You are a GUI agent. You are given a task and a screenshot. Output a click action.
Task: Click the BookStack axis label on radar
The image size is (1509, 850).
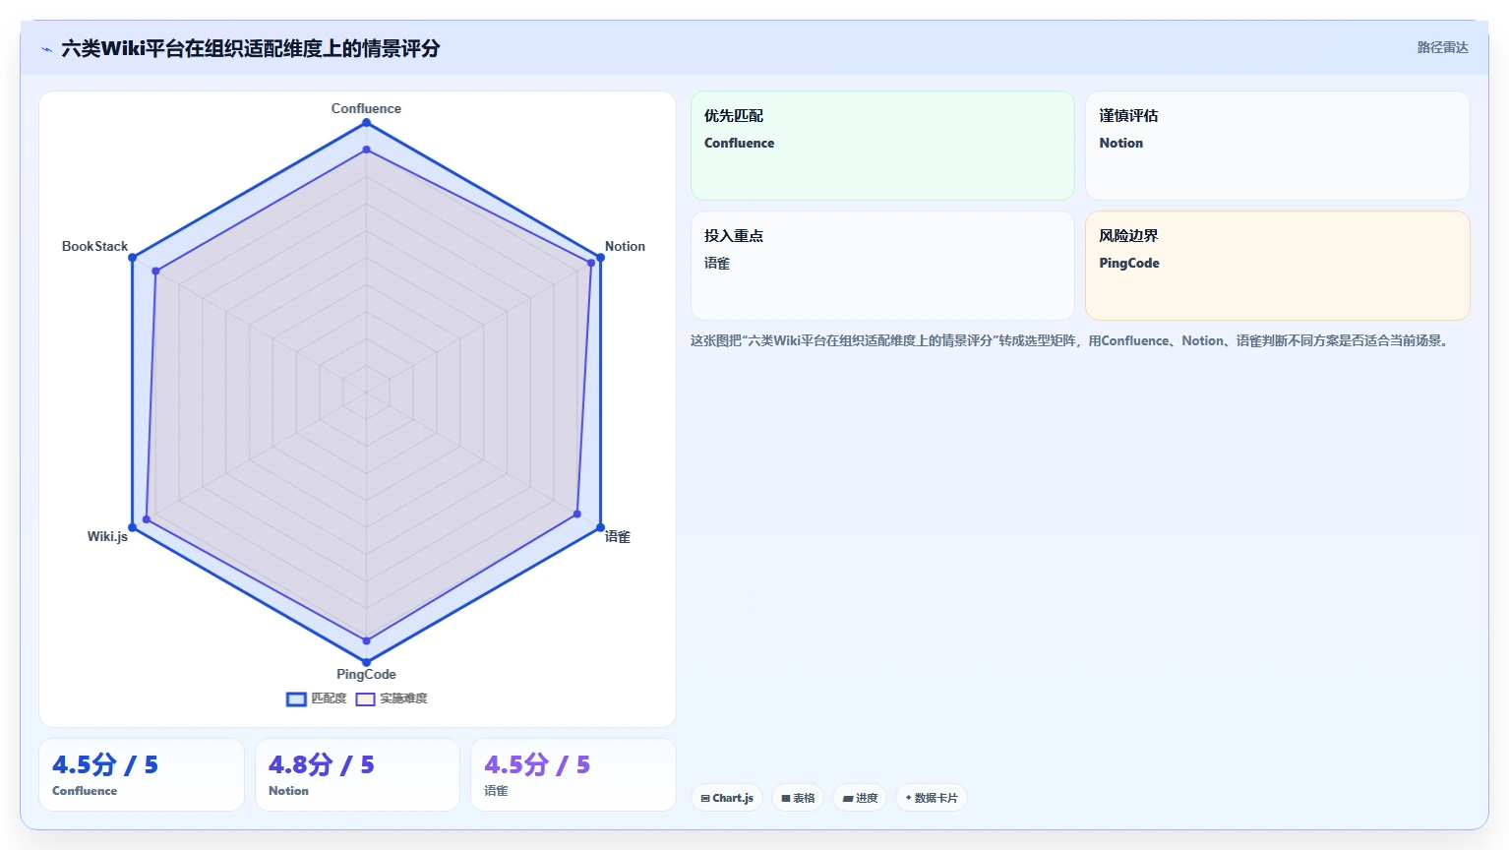tap(94, 246)
